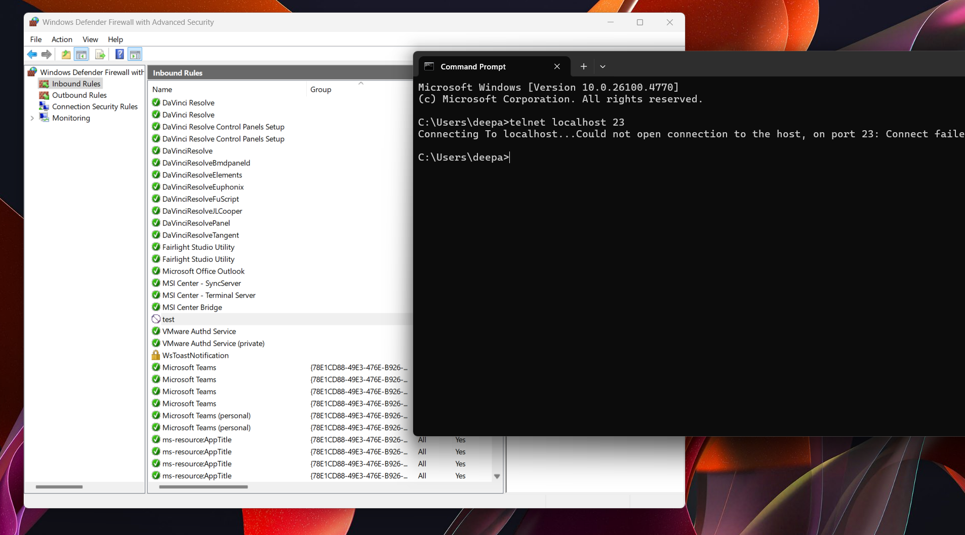Click the green check for VMware Authd Service (private)
Image resolution: width=965 pixels, height=535 pixels.
point(156,343)
